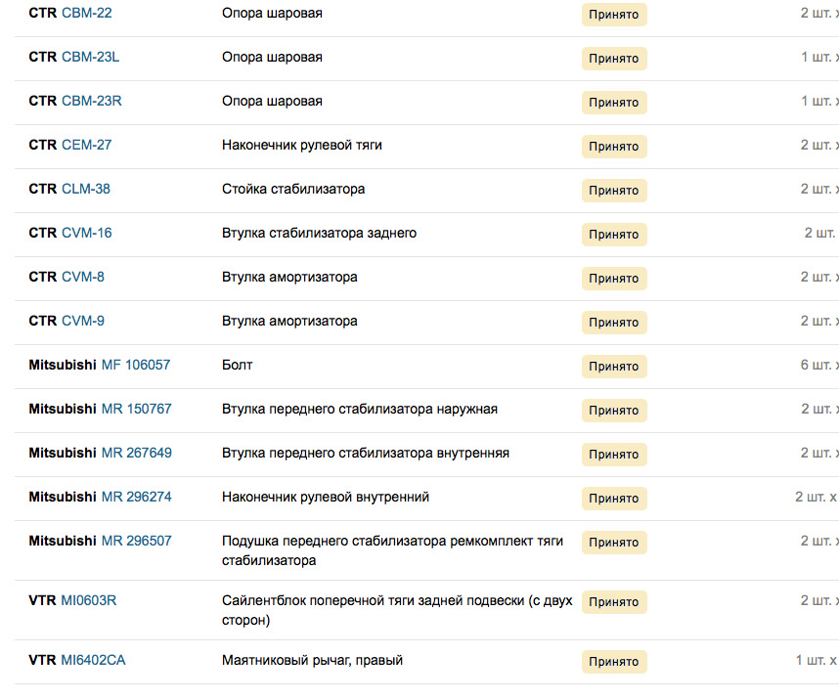Click the Принято badge for MR 296274
This screenshot has width=839, height=699.
[x=614, y=499]
